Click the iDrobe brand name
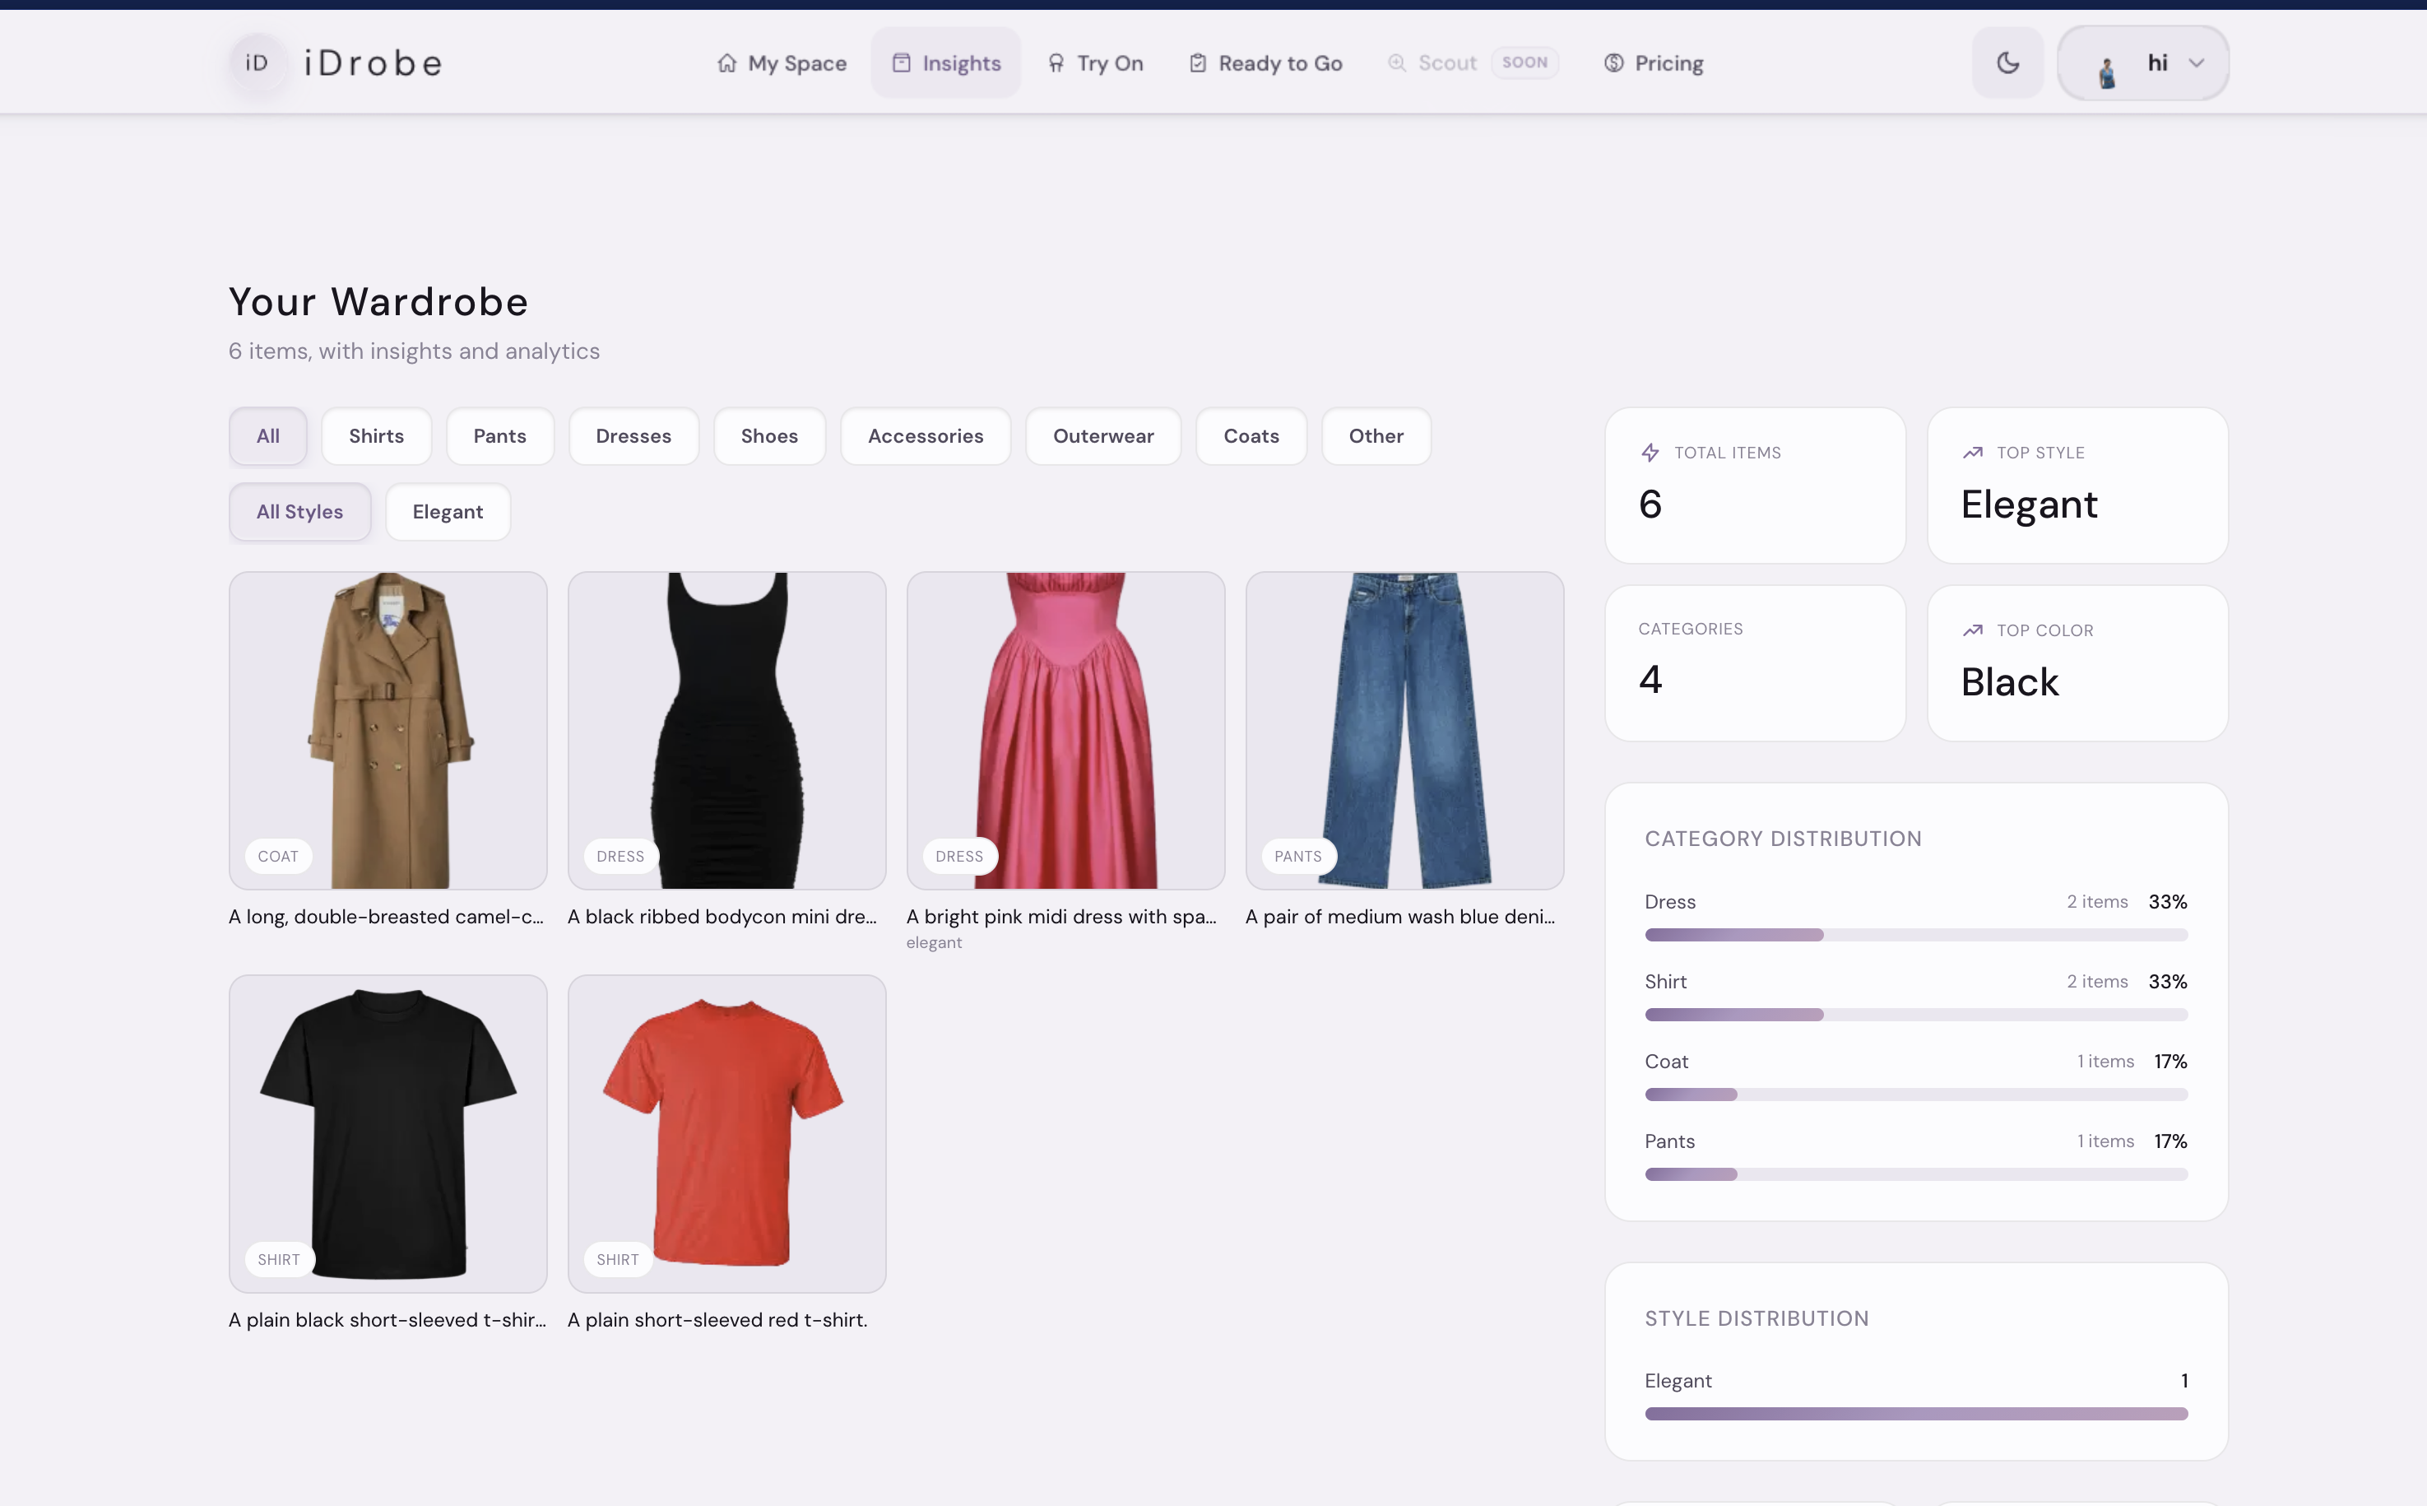The image size is (2427, 1506). click(374, 63)
